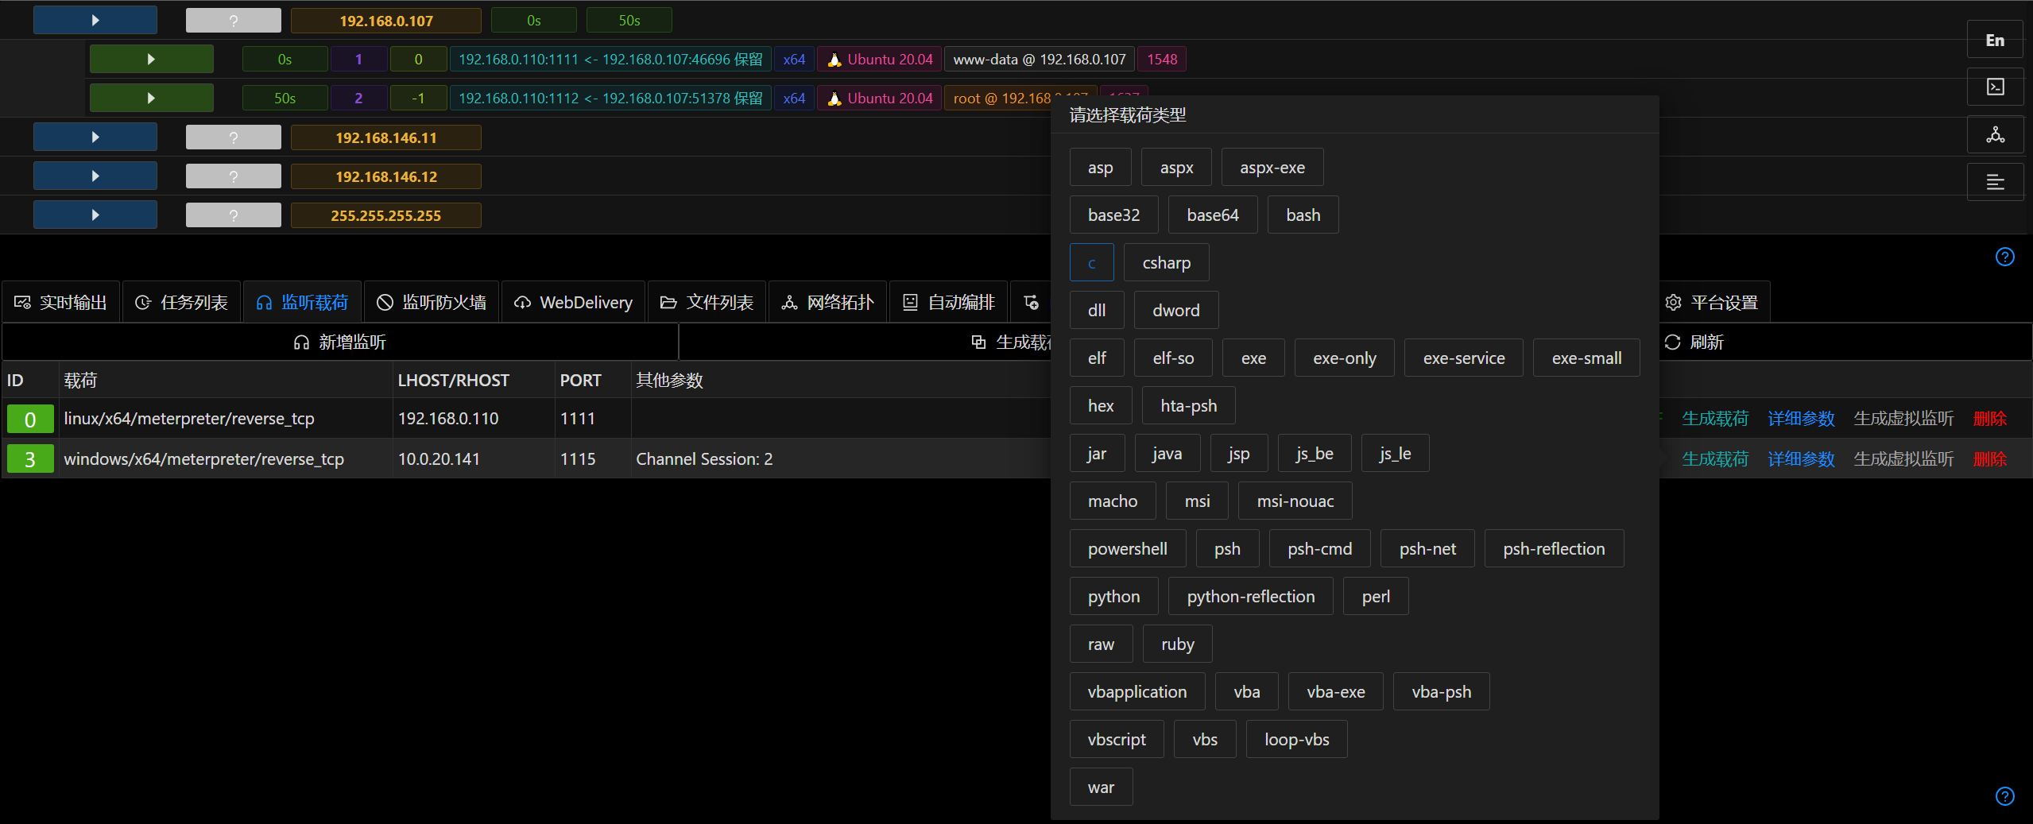Switch to the 监听防火墙 tab

pyautogui.click(x=432, y=302)
